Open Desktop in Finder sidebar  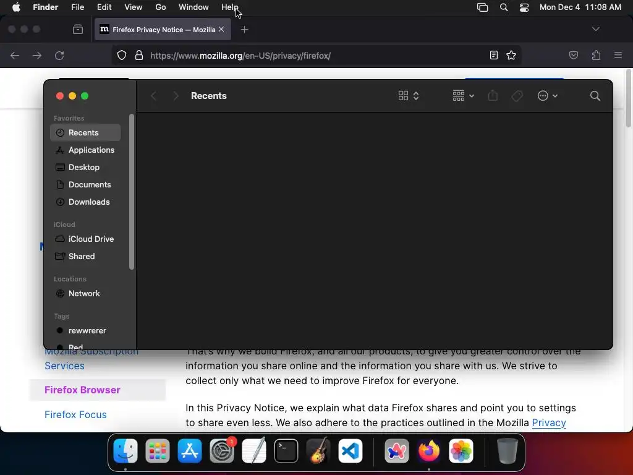click(85, 167)
